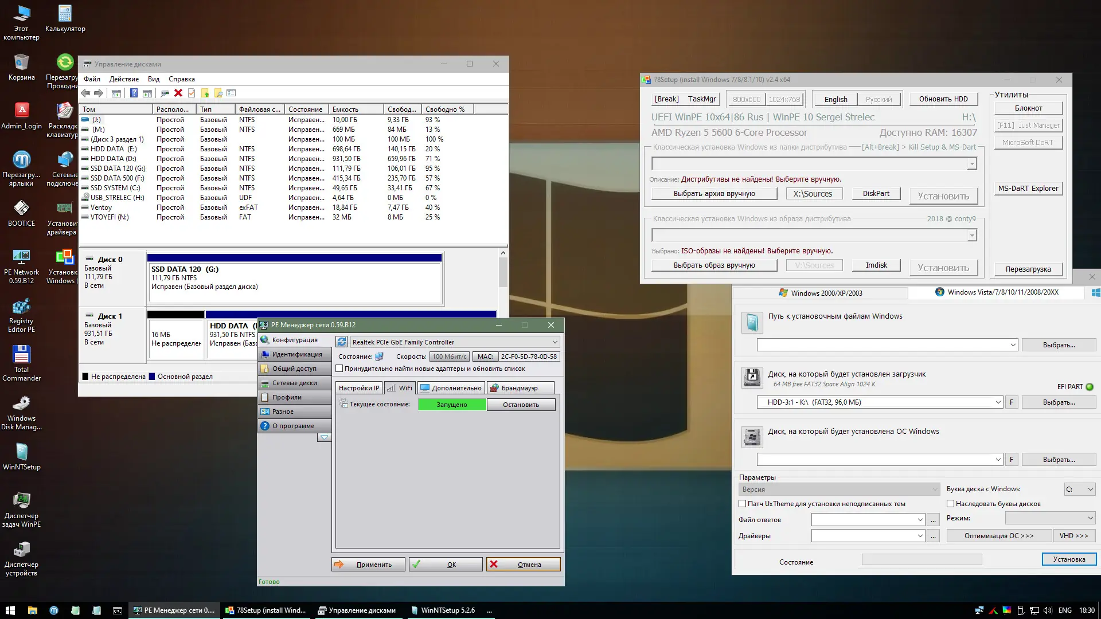This screenshot has height=619, width=1101.
Task: Open BOOTICE desktop icon
Action: (x=21, y=208)
